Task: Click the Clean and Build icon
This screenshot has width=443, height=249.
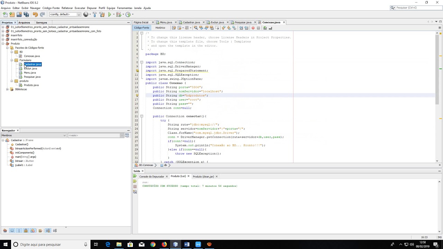Action: pos(102,15)
